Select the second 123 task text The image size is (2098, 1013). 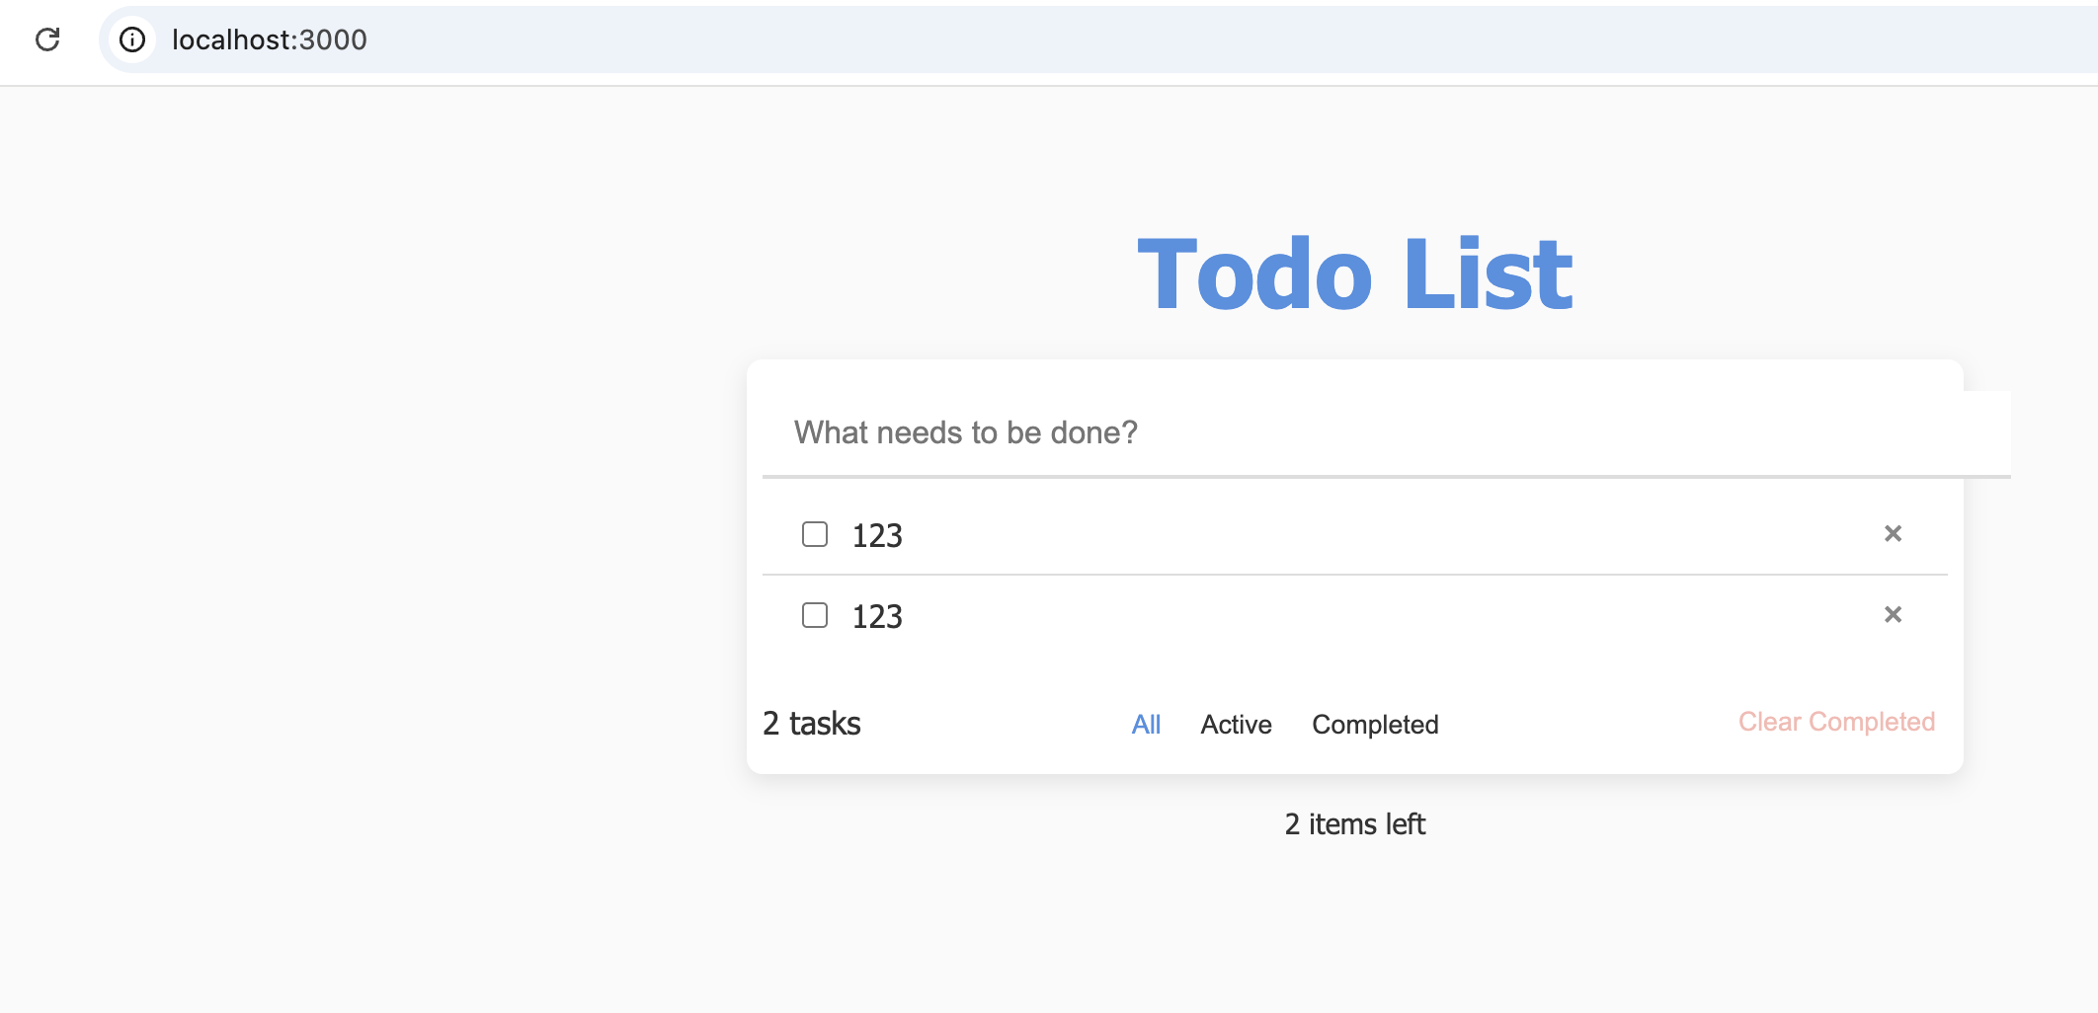point(877,616)
